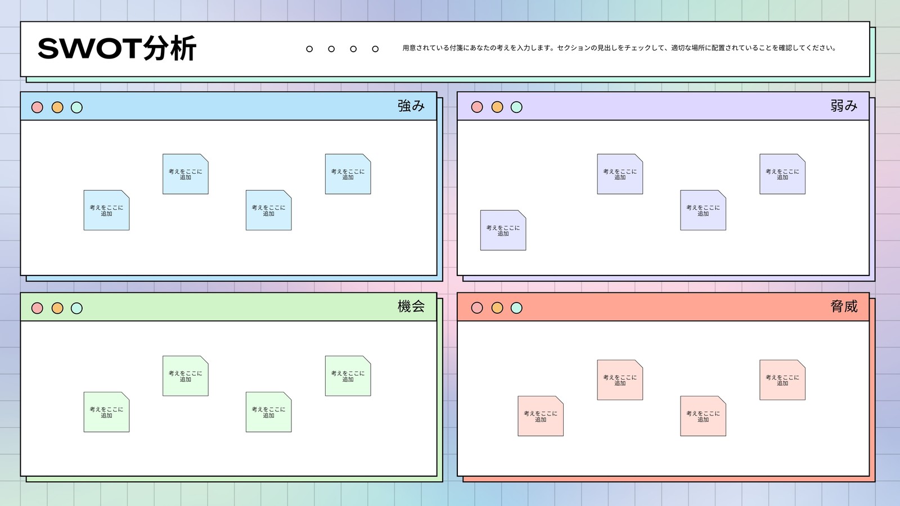
Task: Select the leftmost pink sticky note in 脅威
Action: click(x=541, y=416)
